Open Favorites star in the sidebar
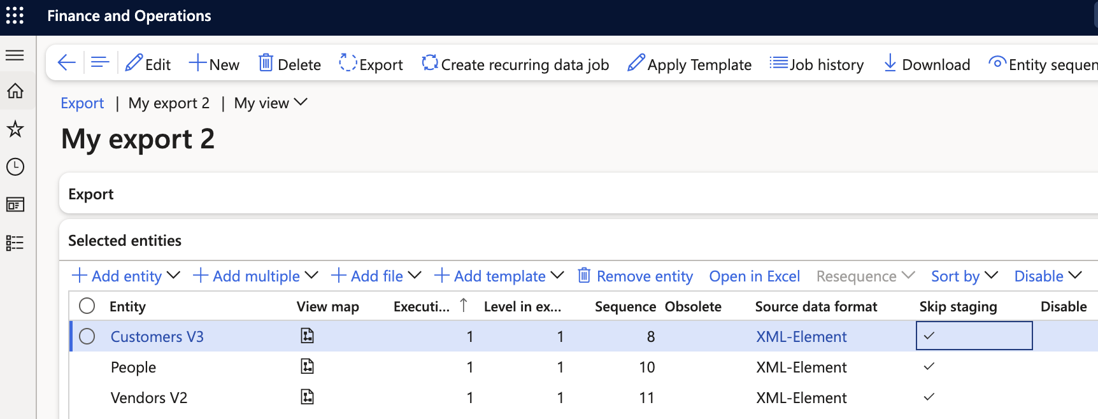 tap(15, 129)
